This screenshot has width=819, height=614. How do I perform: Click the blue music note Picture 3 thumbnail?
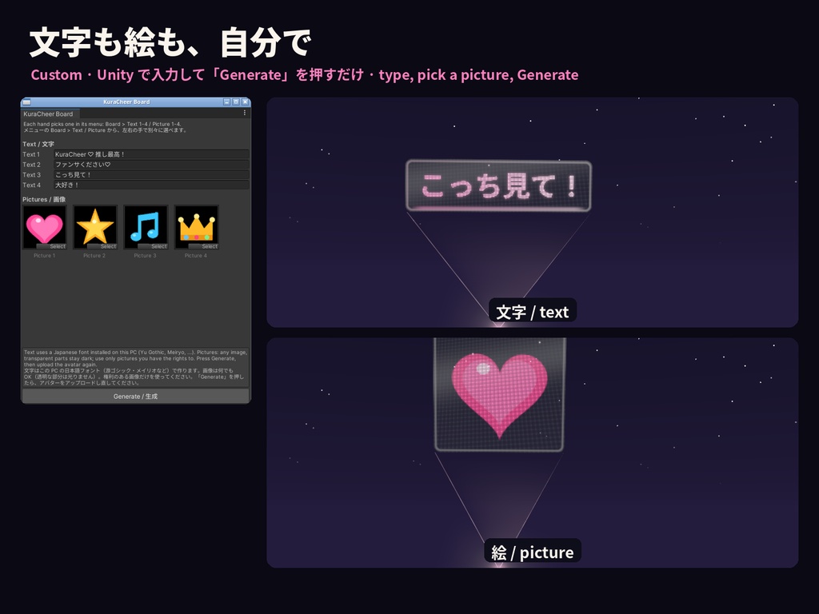[x=146, y=227]
